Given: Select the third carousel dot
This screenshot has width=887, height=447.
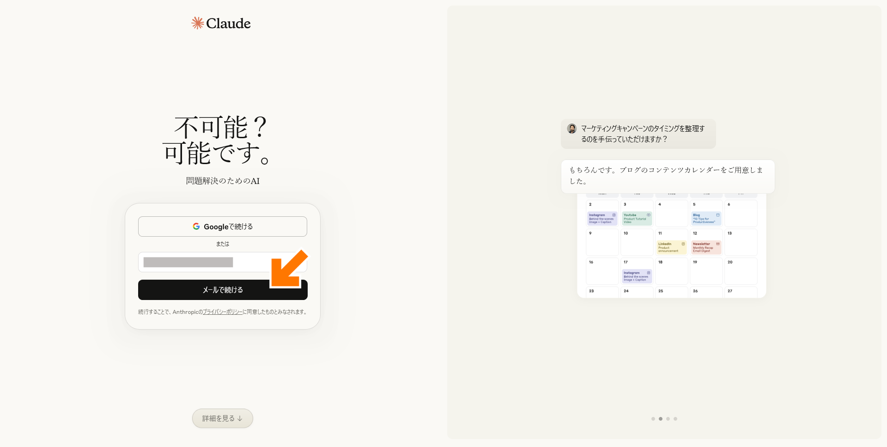Looking at the screenshot, I should [x=668, y=419].
